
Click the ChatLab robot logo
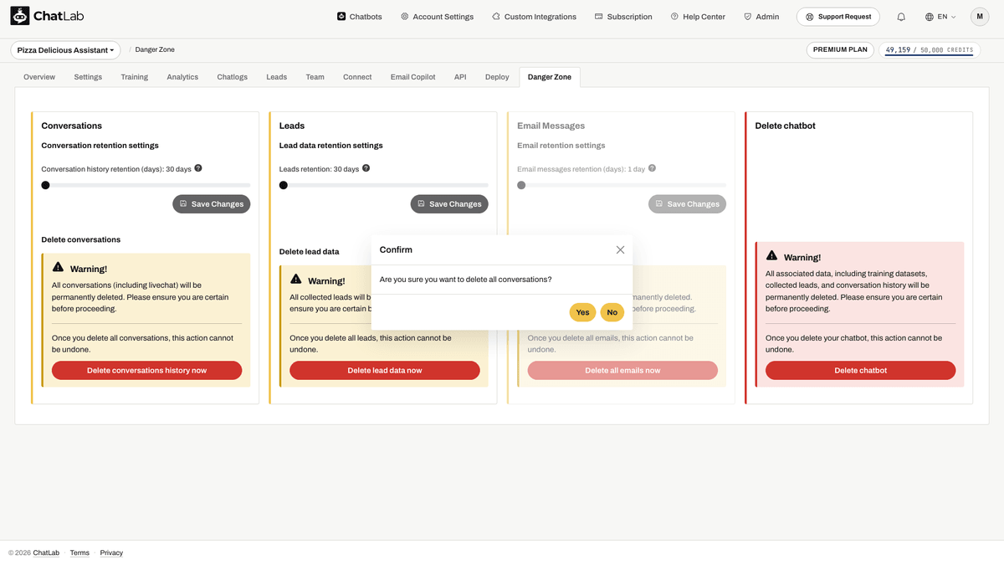tap(20, 16)
